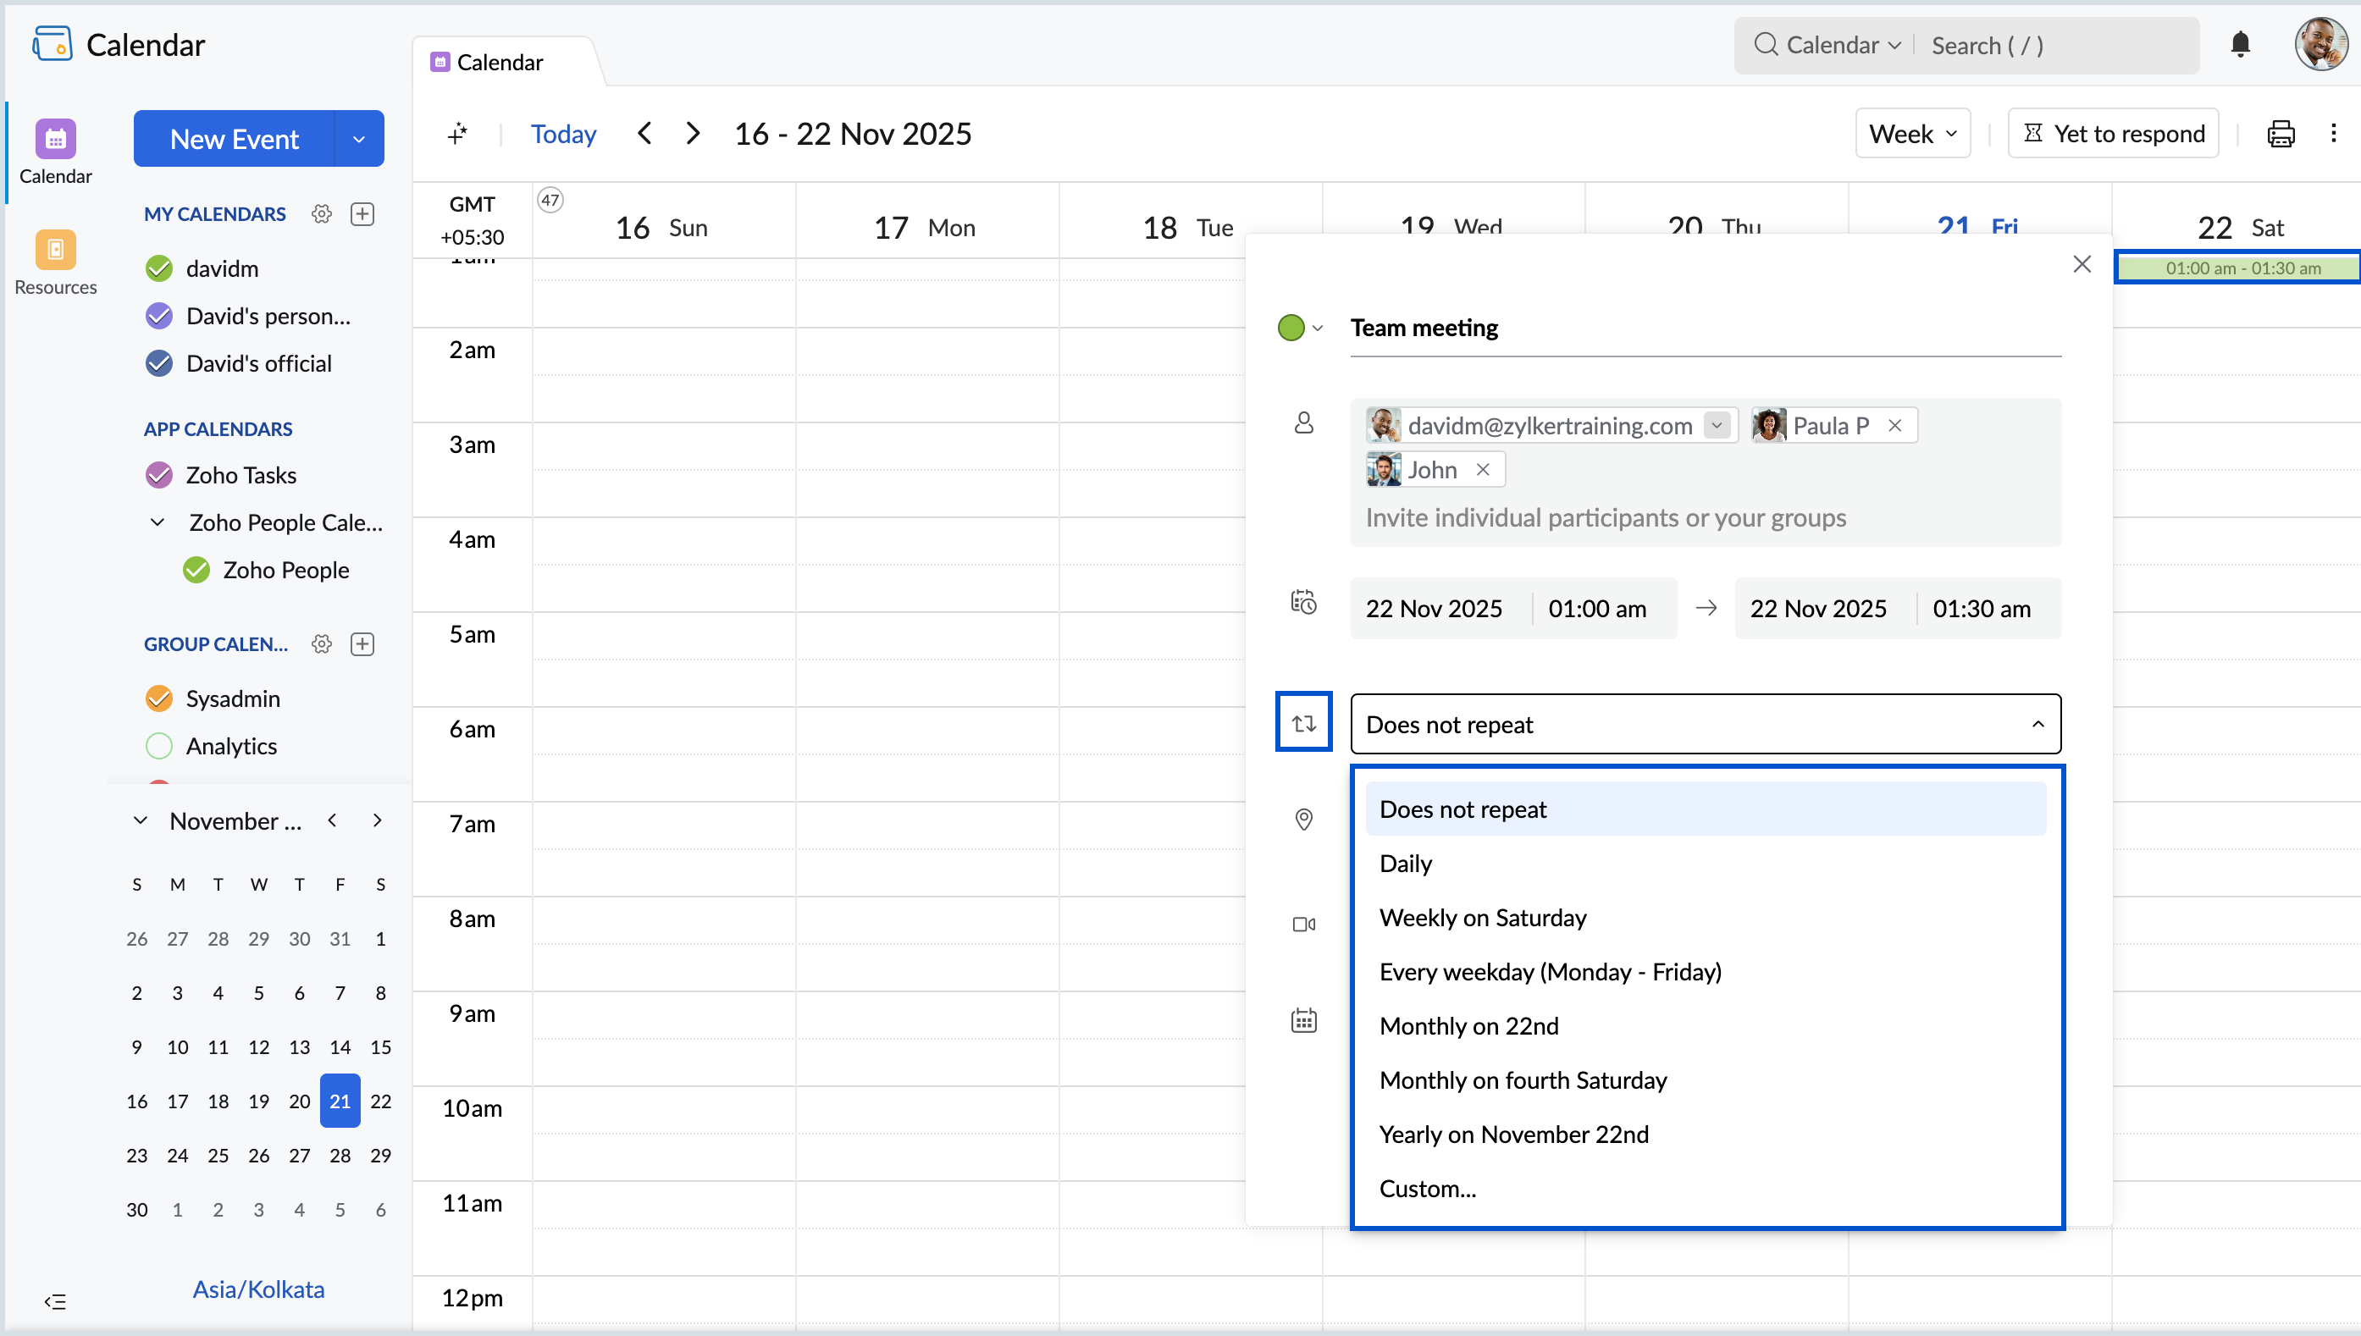Select the Weekly on Saturday recurrence option
The image size is (2361, 1336).
pos(1482,917)
